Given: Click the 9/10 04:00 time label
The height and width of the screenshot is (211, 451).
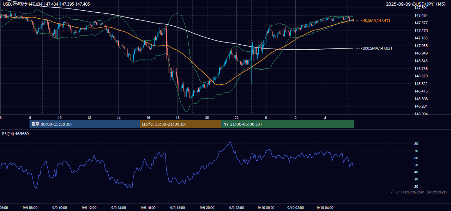Looking at the screenshot, I should click(x=325, y=208).
